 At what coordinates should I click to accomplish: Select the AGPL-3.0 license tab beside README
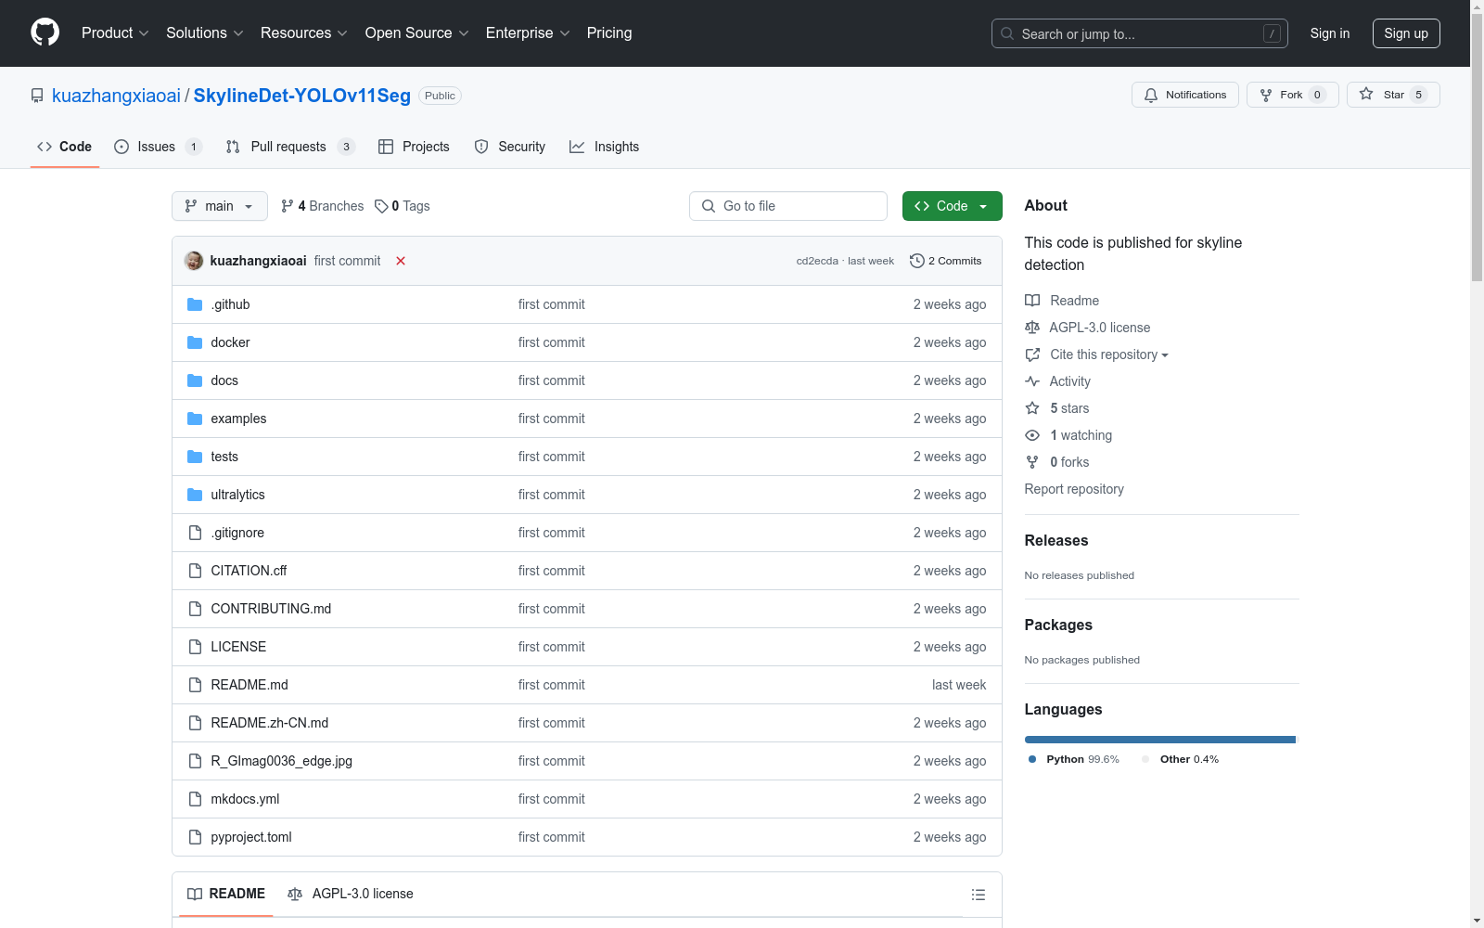click(x=351, y=894)
